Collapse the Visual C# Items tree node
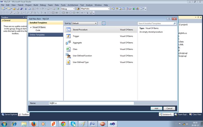Image resolution: width=203 pixels, height=127 pixels. tap(31, 27)
